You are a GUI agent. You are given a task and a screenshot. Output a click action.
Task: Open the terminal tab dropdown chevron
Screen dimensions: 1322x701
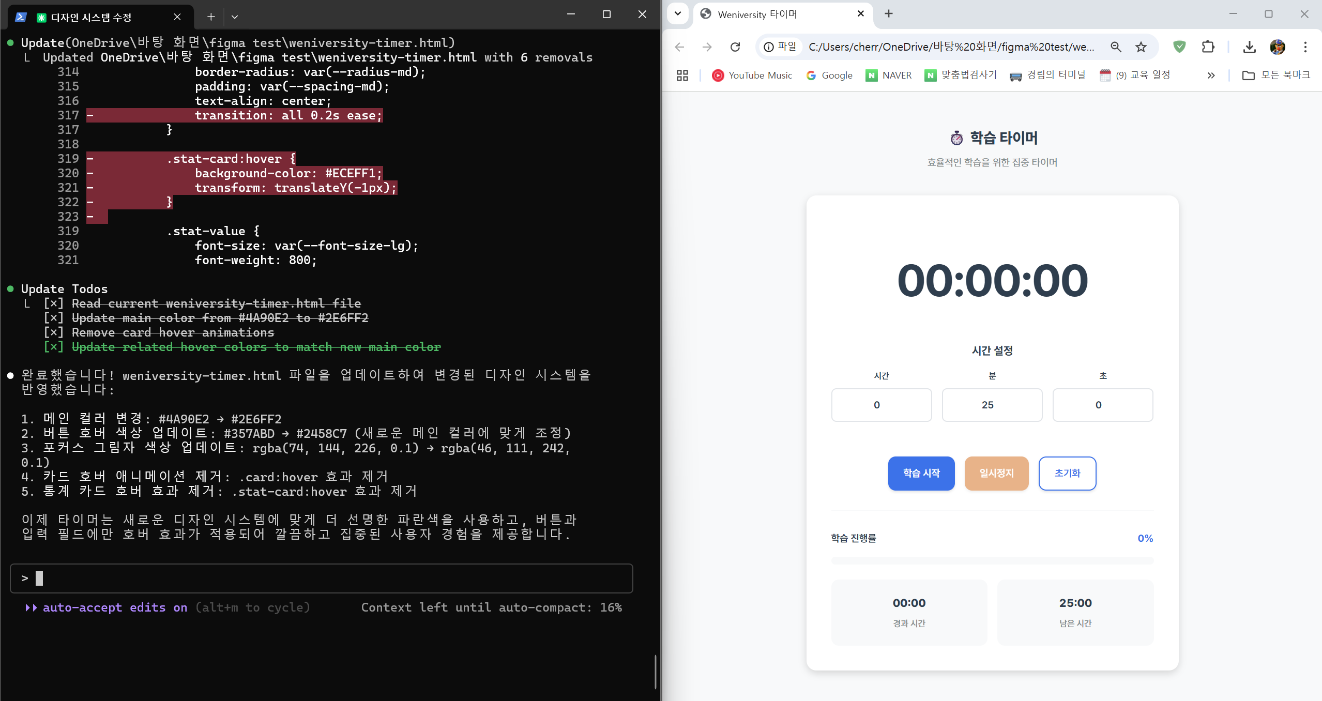pos(235,17)
